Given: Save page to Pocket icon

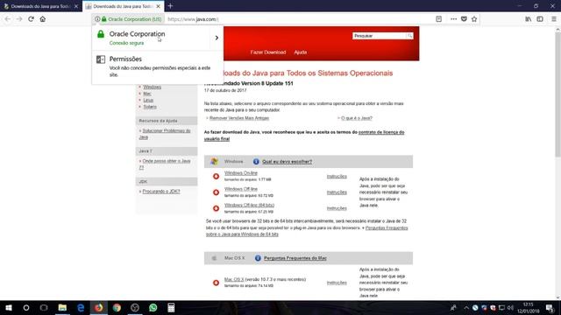Looking at the screenshot, I should point(464,19).
